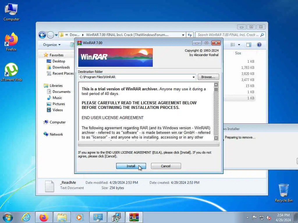Click the 1,783 KB size cell

pyautogui.click(x=248, y=67)
